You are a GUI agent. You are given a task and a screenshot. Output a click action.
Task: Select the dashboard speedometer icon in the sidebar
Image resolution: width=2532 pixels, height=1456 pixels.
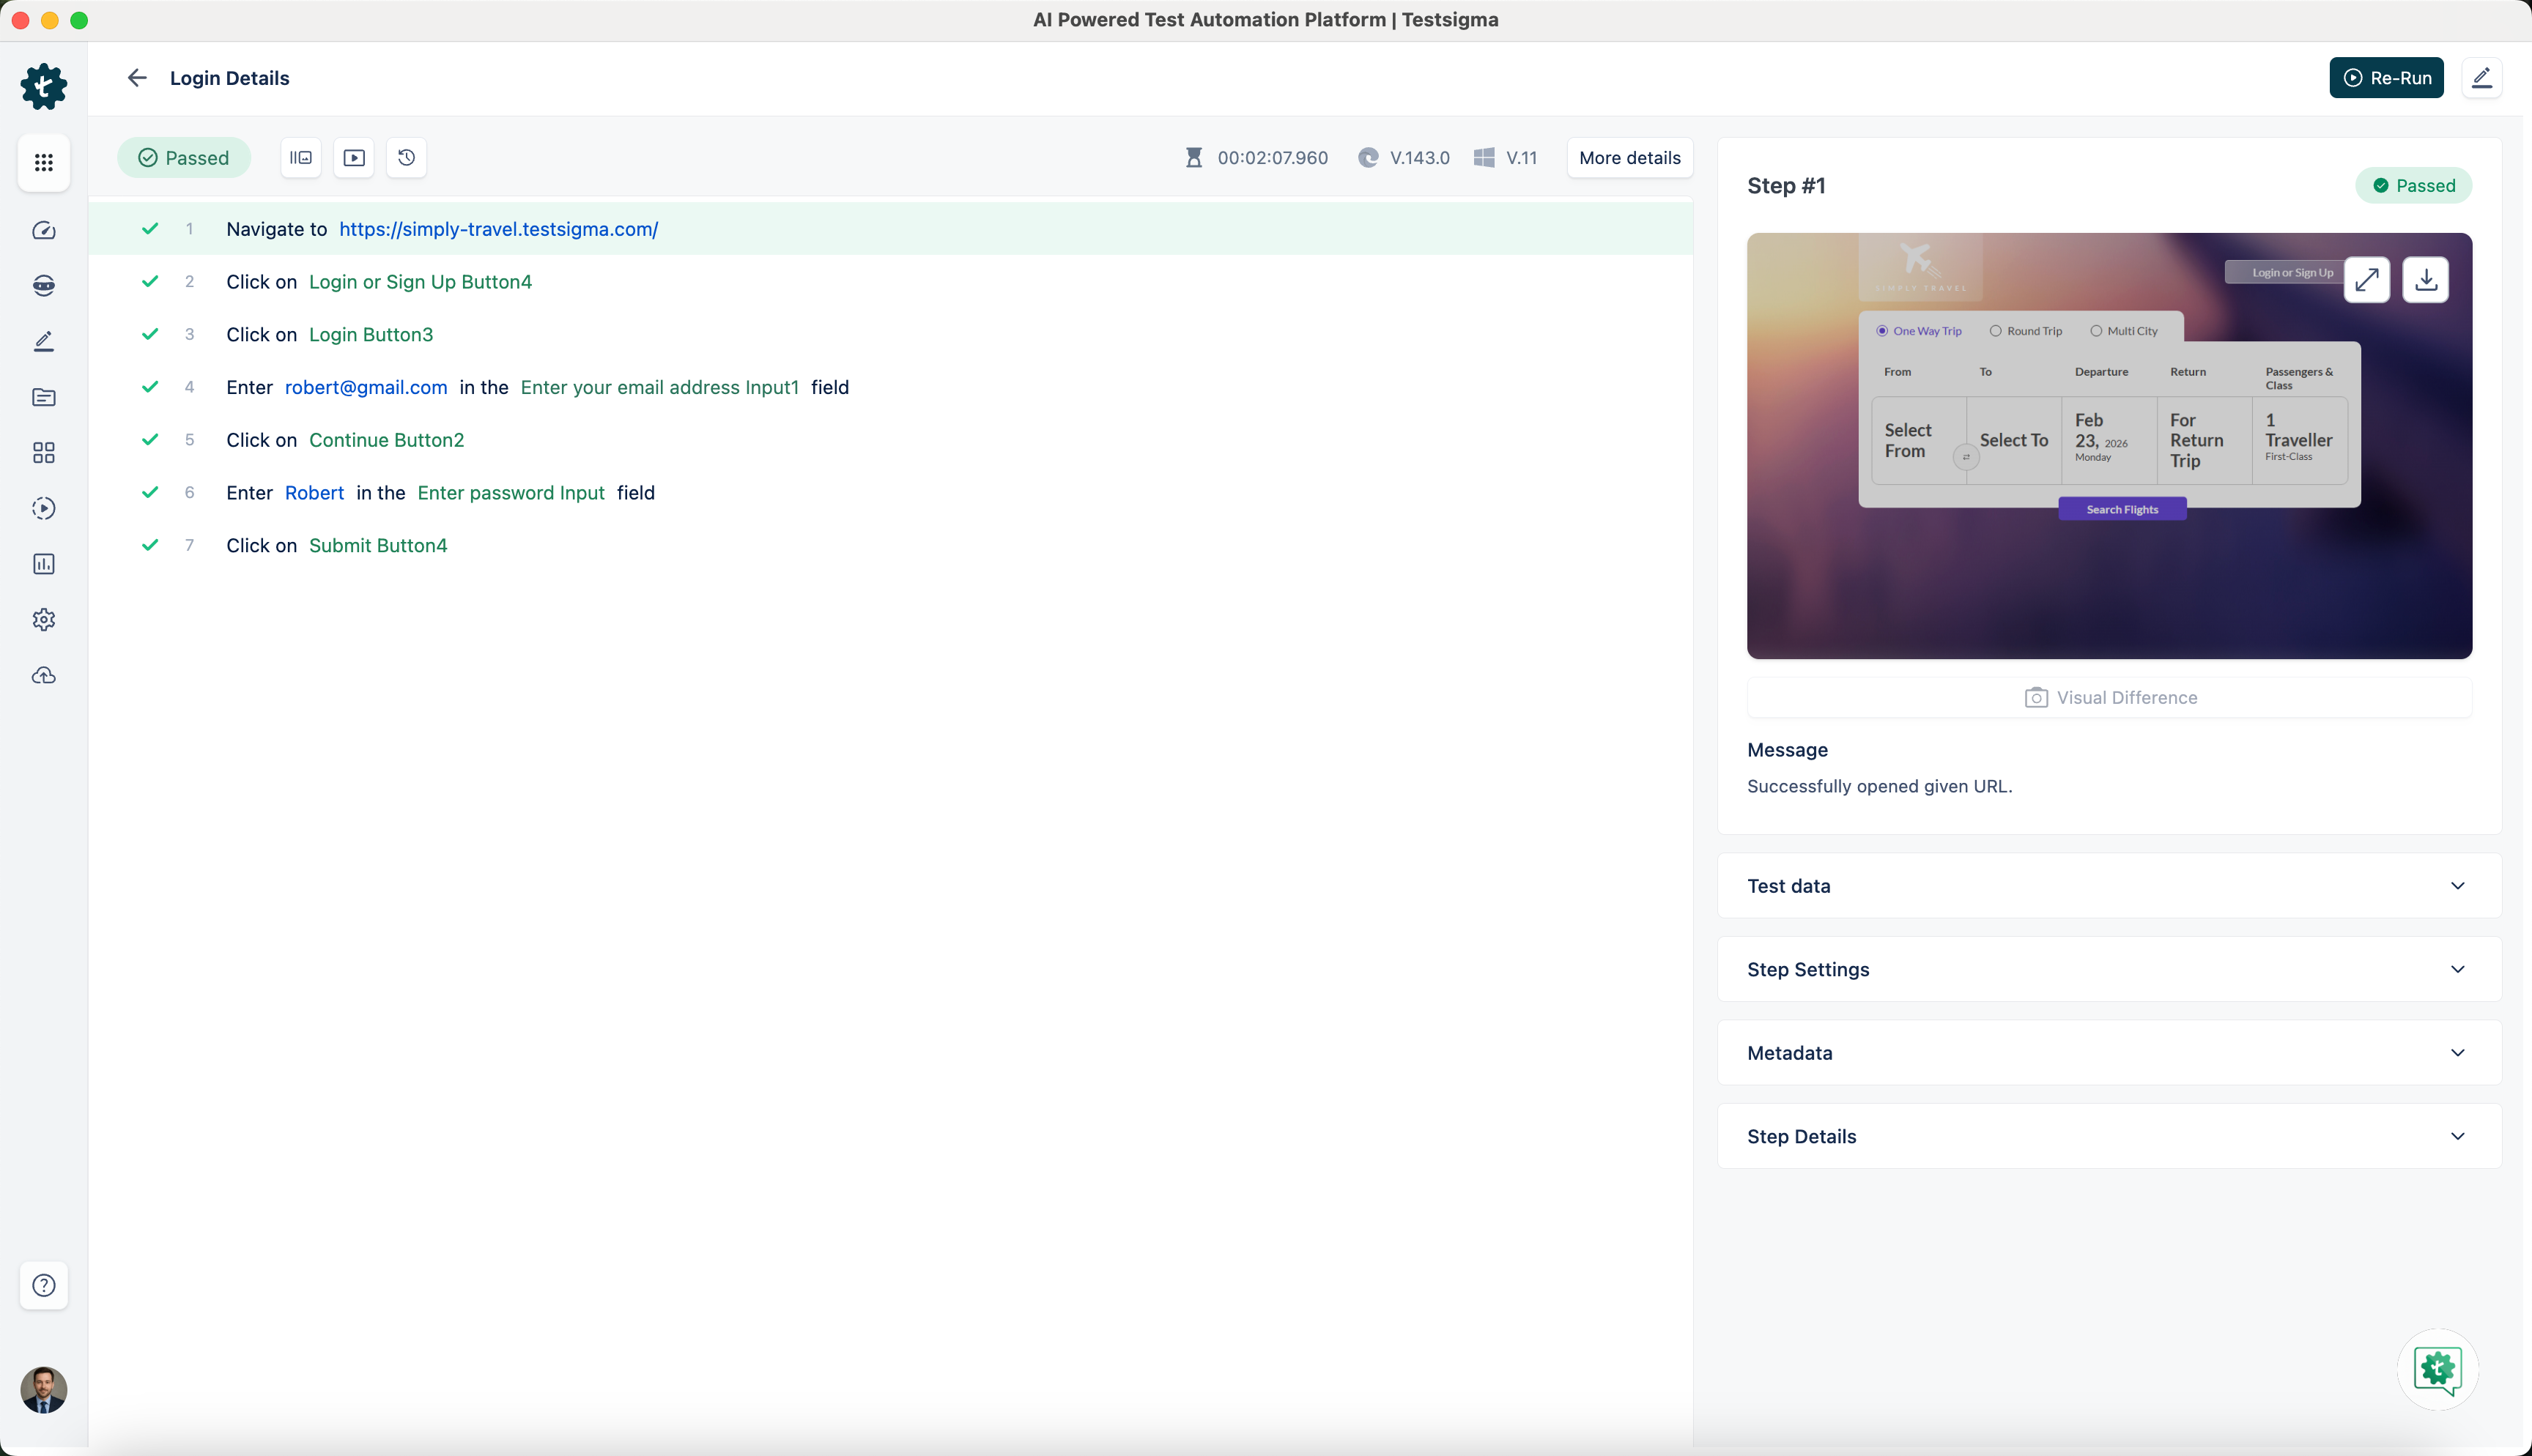(x=43, y=230)
